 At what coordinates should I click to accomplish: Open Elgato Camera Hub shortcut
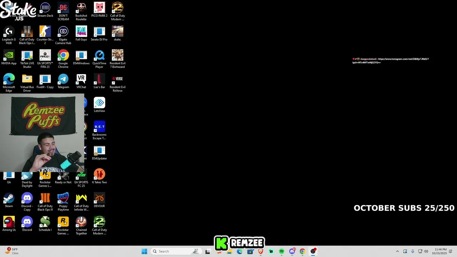coord(63,35)
